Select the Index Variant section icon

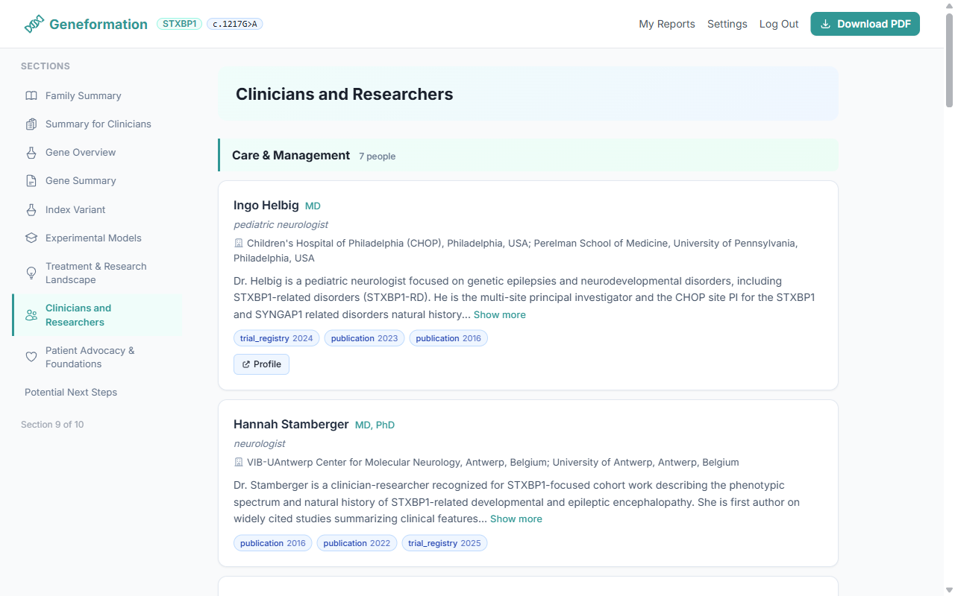point(31,209)
